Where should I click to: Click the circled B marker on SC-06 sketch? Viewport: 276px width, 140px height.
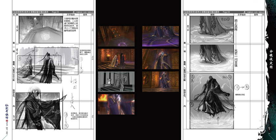tap(37, 51)
